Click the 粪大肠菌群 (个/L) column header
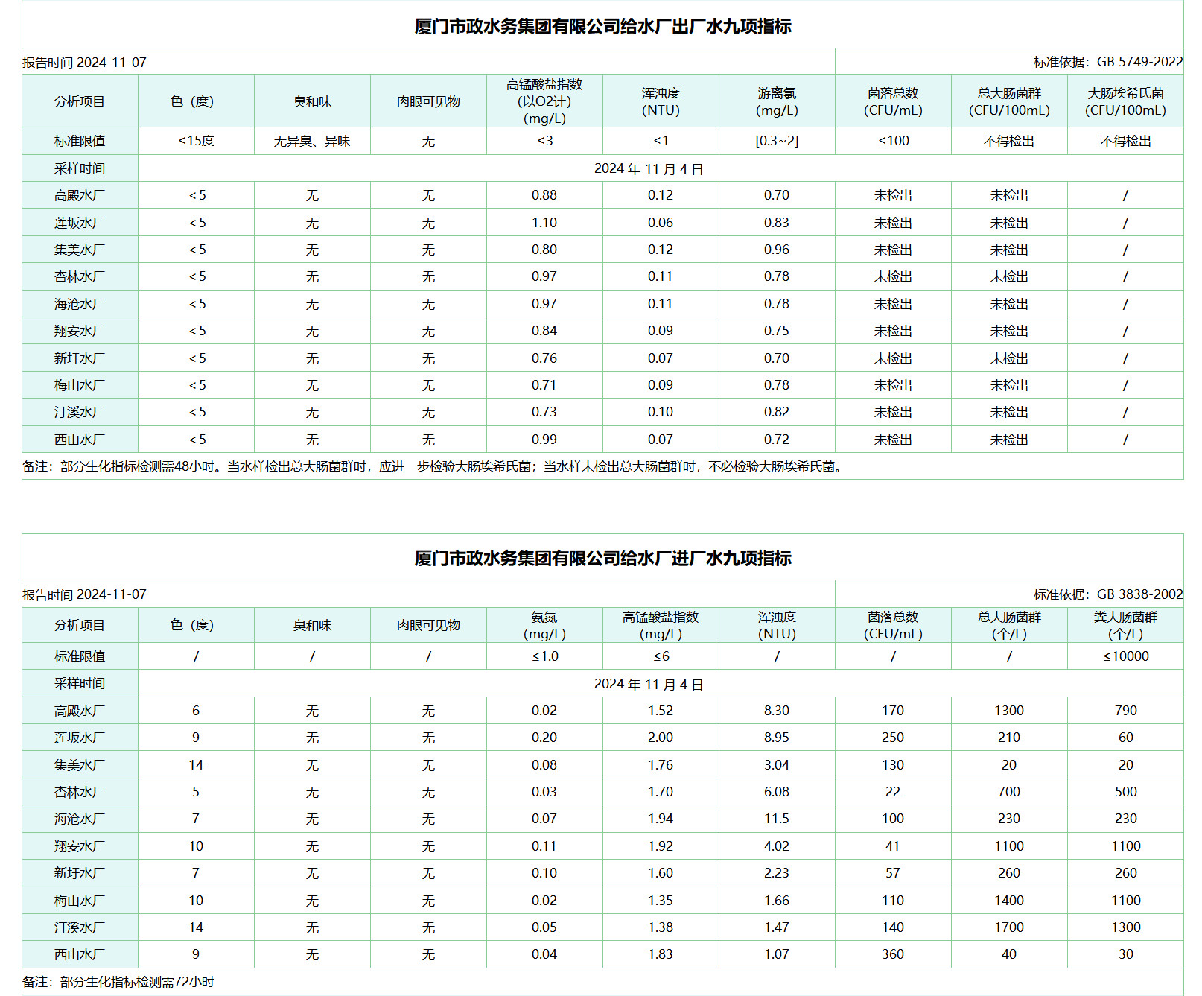1202x996 pixels. click(1125, 625)
